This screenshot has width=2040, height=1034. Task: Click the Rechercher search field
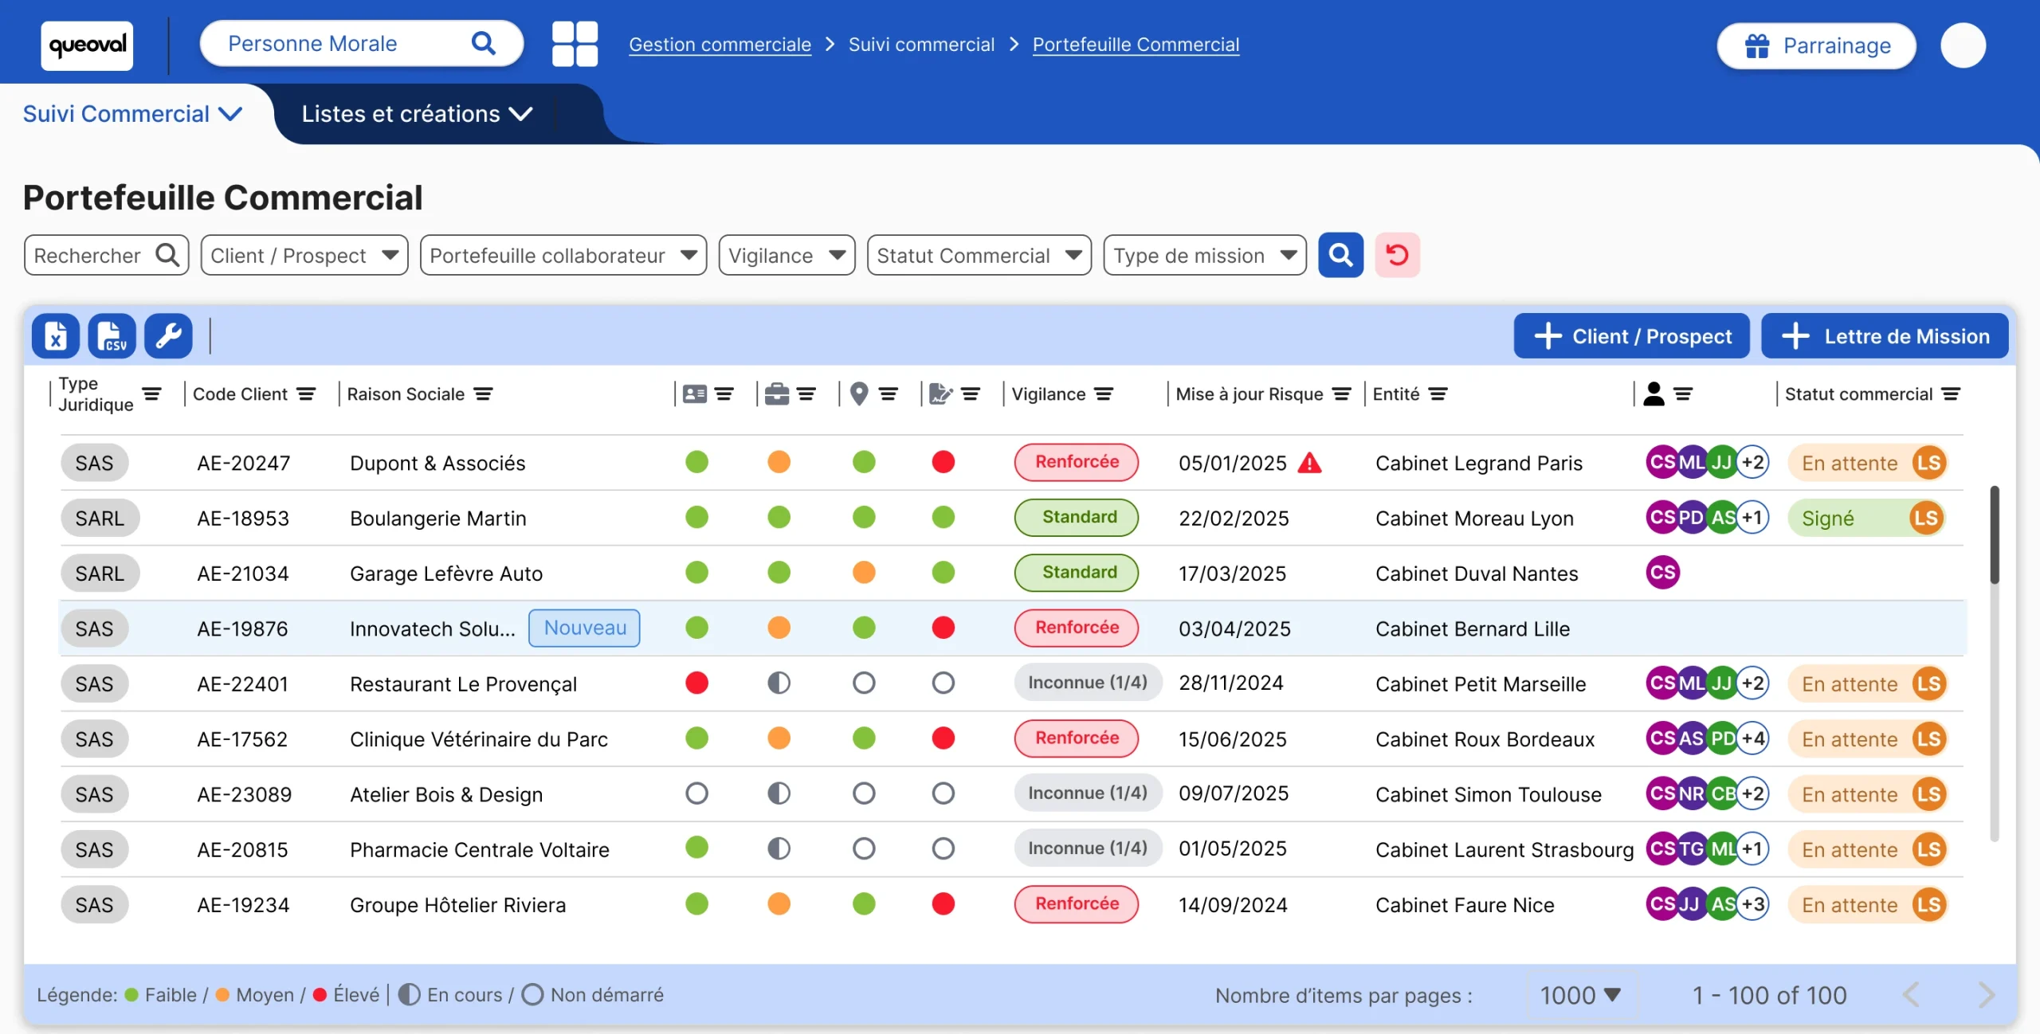(x=106, y=255)
